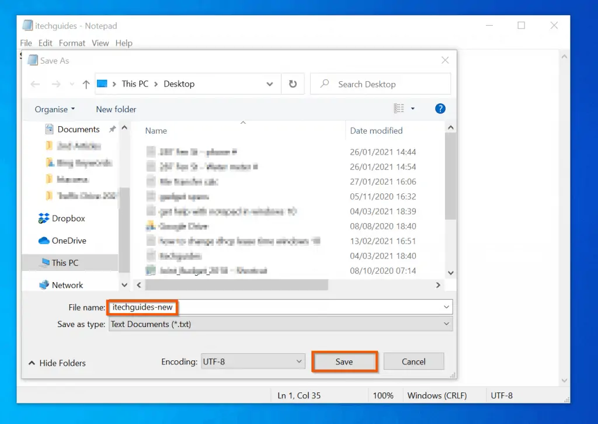Click the Search Desktop field

[381, 84]
